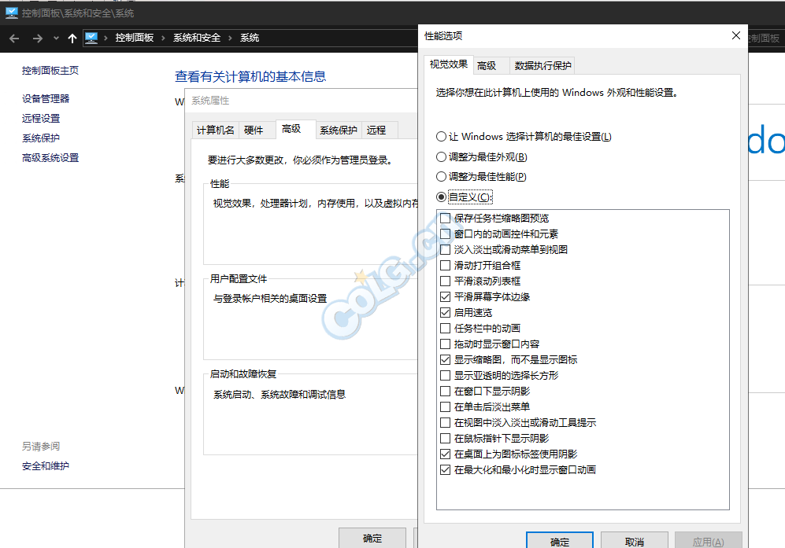
Task: Tick the 拖动时显示窗口内容 checkbox
Action: point(446,344)
